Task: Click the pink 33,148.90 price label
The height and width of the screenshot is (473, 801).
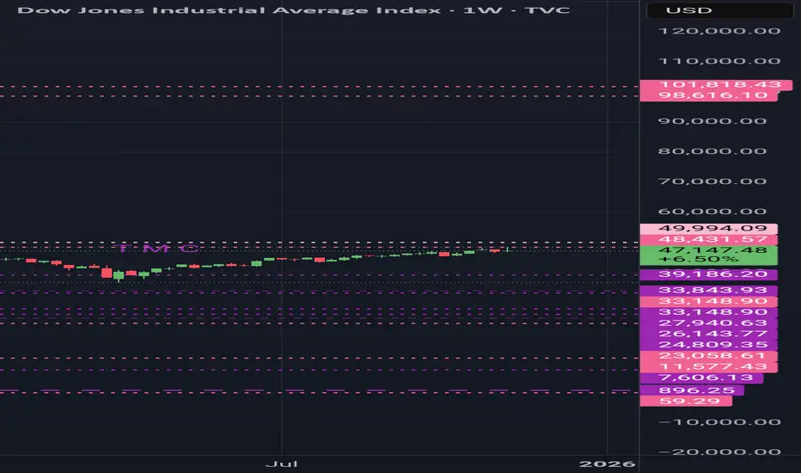Action: [708, 302]
